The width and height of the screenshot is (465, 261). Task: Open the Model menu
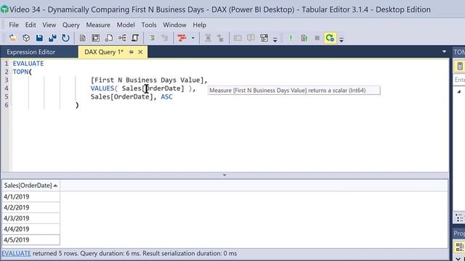[x=126, y=25]
